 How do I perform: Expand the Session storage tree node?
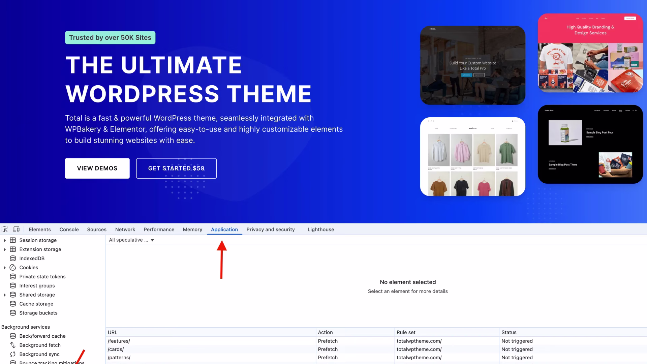5,240
